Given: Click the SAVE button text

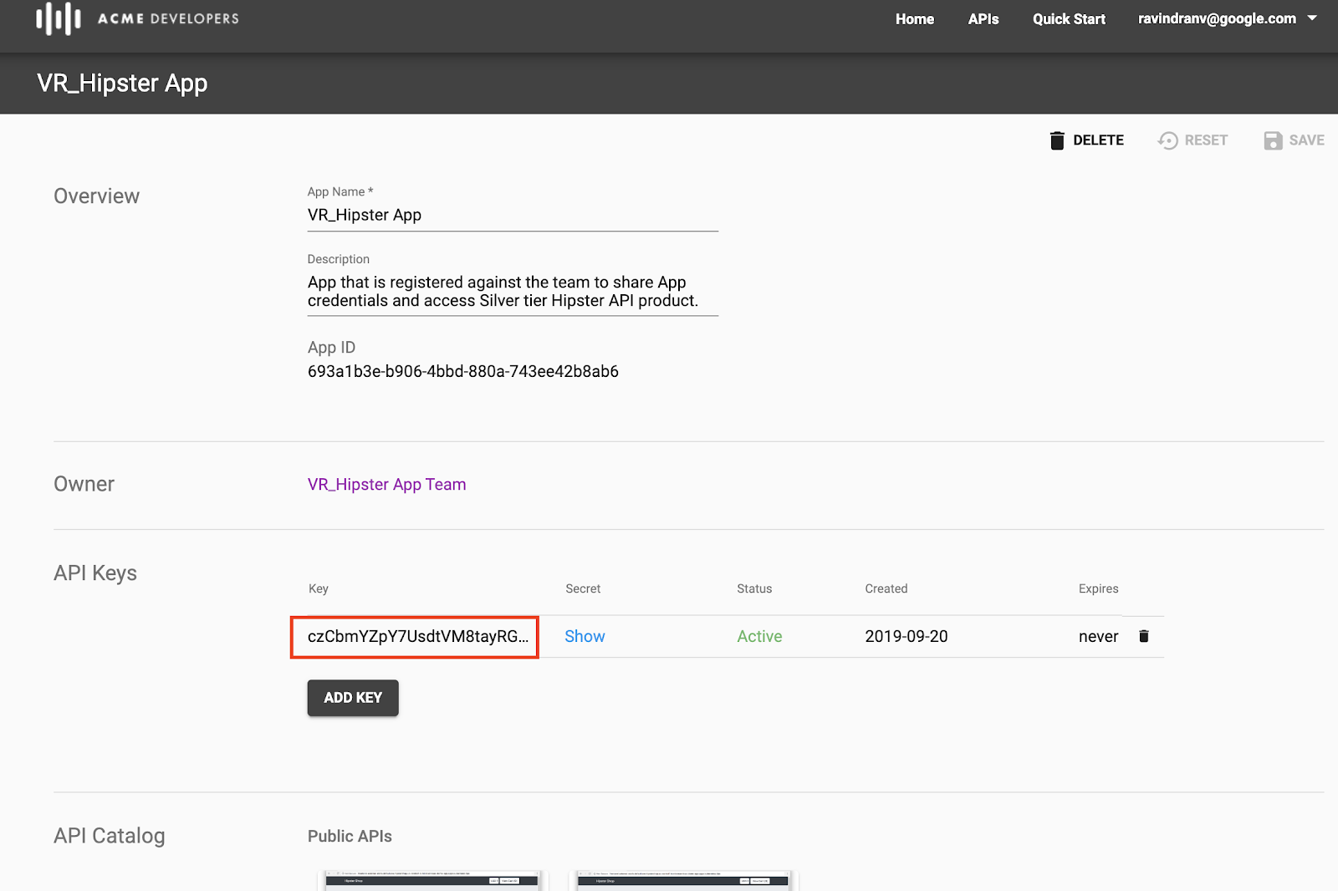Looking at the screenshot, I should point(1306,140).
